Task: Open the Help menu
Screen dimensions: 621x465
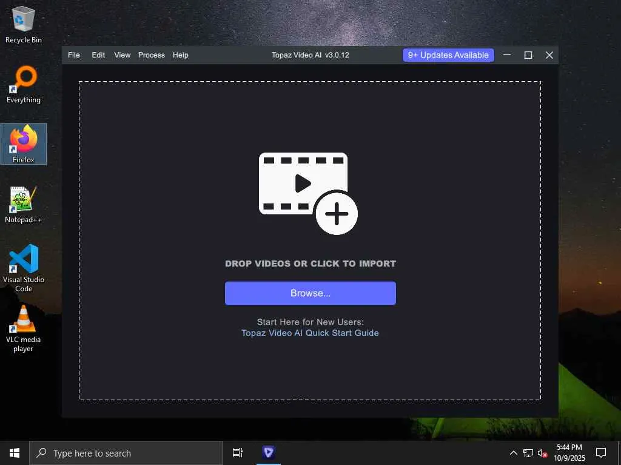Action: point(181,55)
